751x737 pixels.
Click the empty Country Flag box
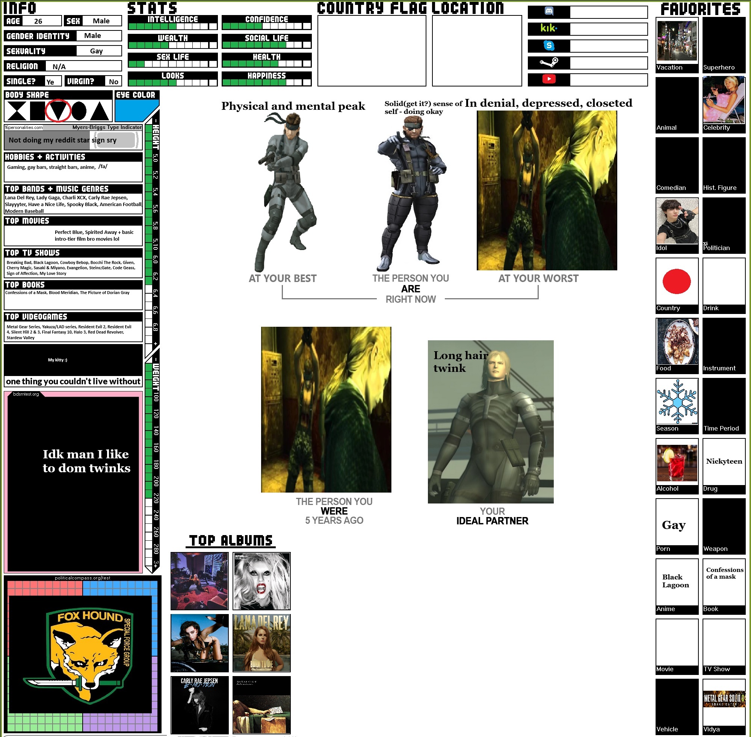click(371, 51)
